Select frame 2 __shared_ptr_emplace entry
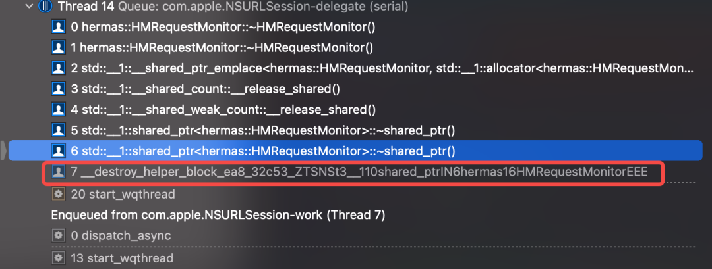Image resolution: width=712 pixels, height=269 pixels. [x=382, y=68]
